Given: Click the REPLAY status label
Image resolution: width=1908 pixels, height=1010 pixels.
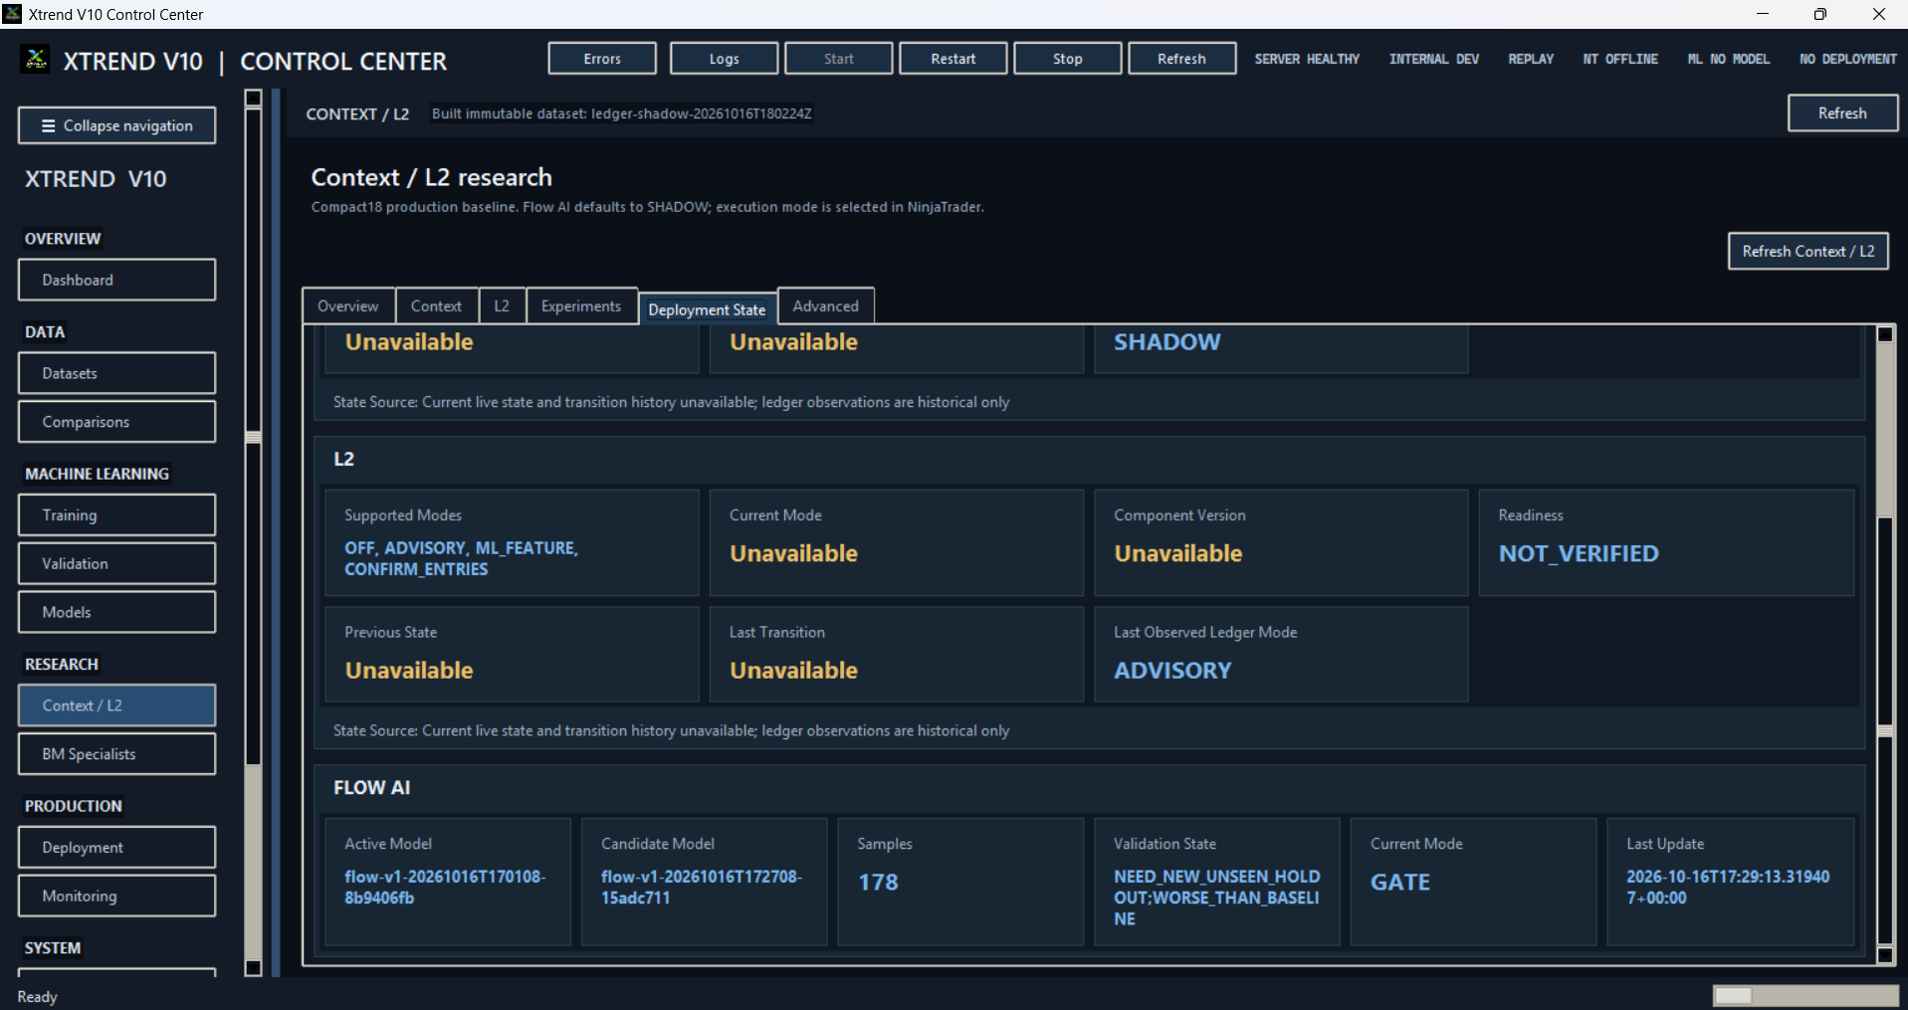Looking at the screenshot, I should tap(1531, 59).
